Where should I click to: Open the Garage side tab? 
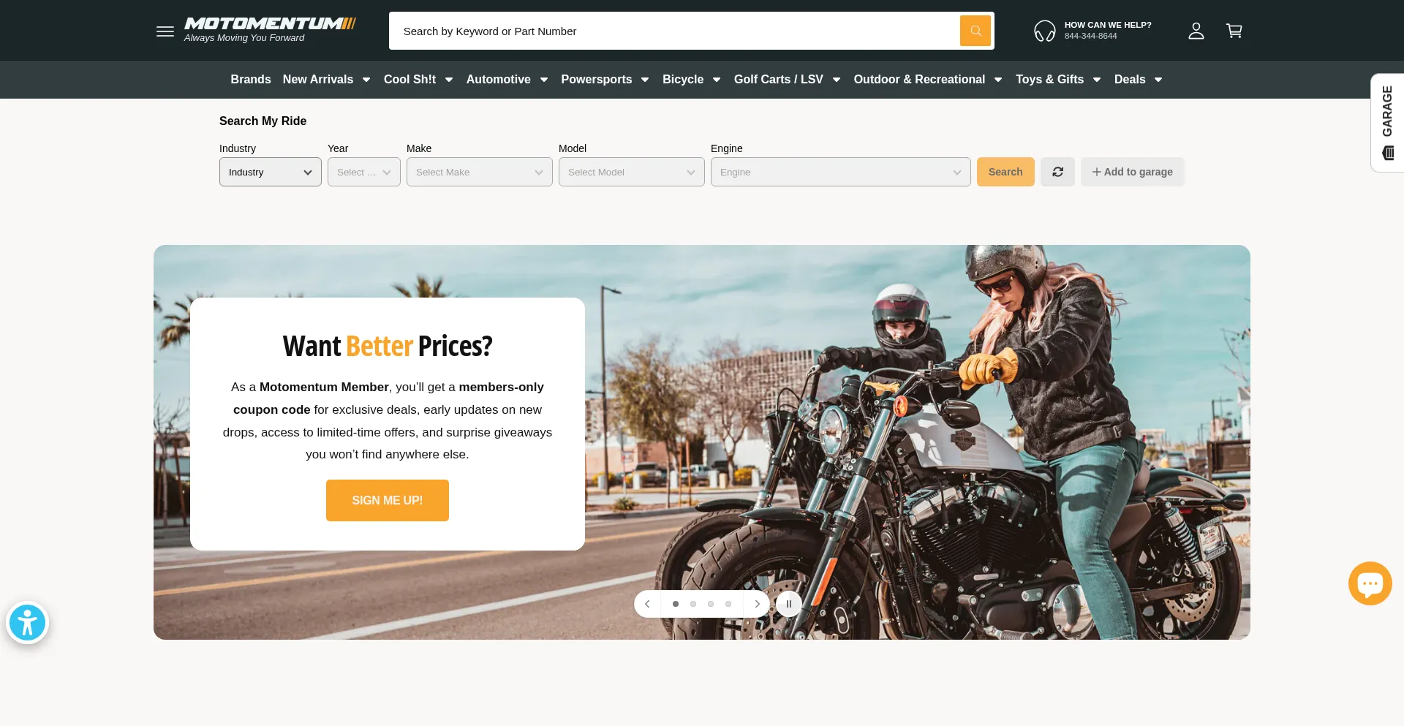tap(1387, 123)
